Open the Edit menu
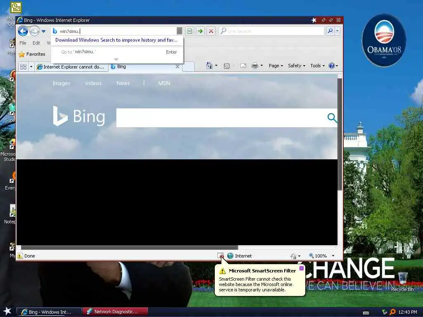The height and width of the screenshot is (317, 423). 36,43
